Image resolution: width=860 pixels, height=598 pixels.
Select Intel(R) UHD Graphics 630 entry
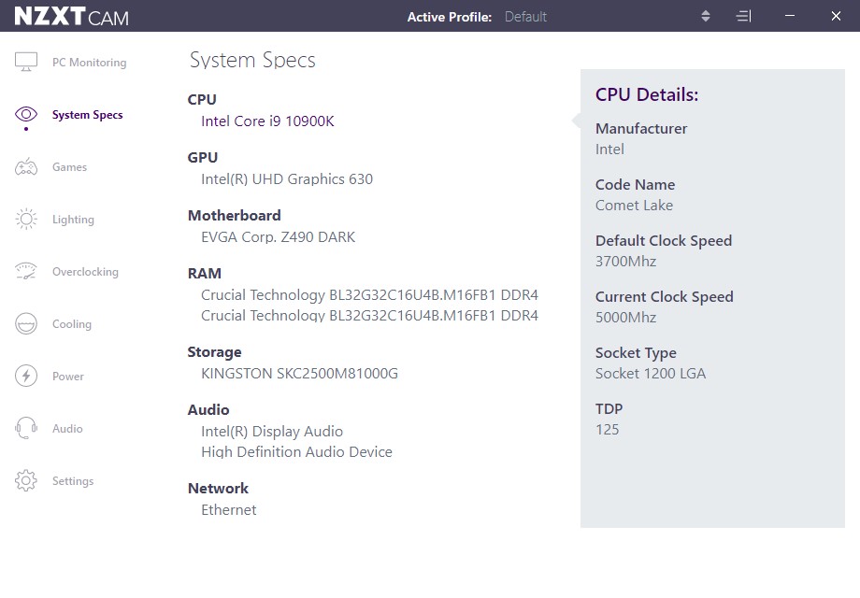pos(287,179)
